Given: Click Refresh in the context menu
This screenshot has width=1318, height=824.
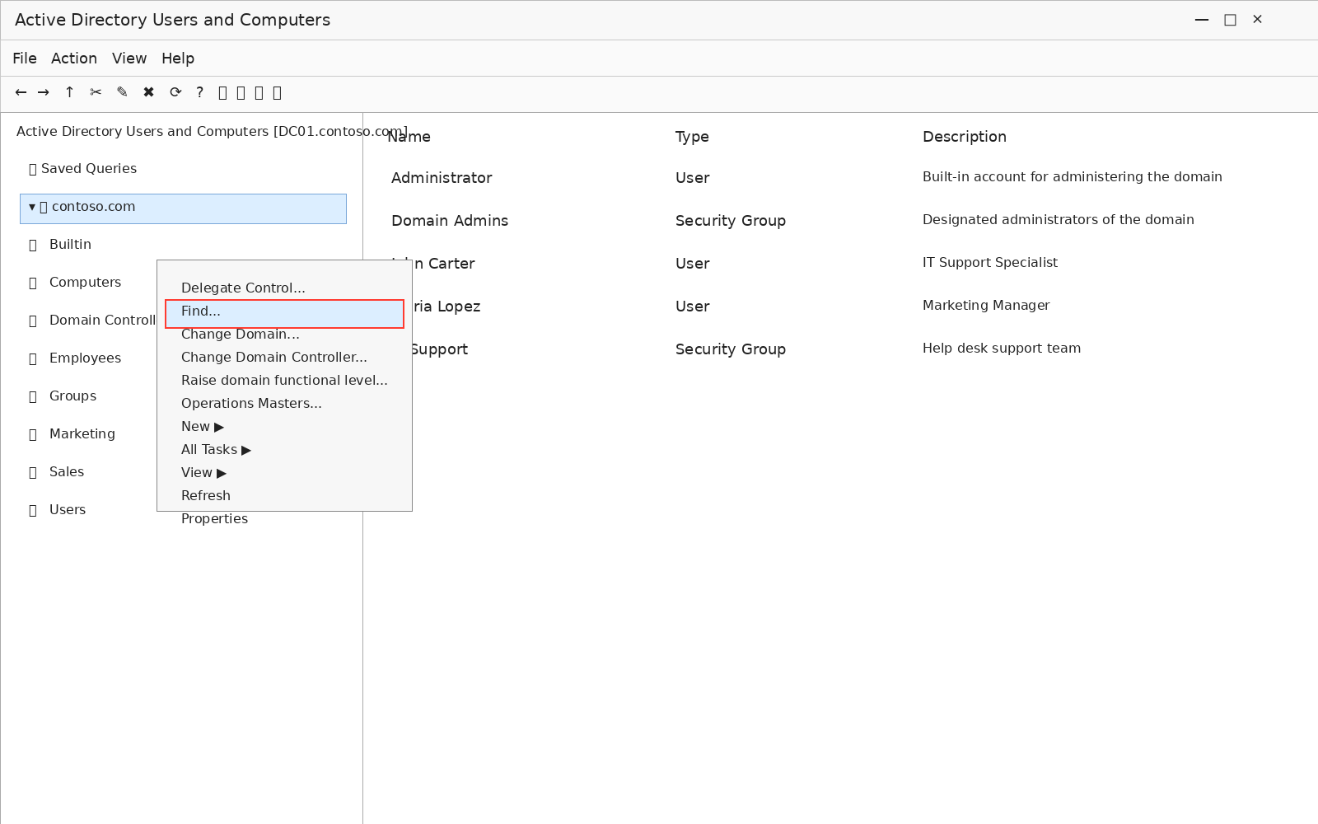Looking at the screenshot, I should [x=206, y=495].
